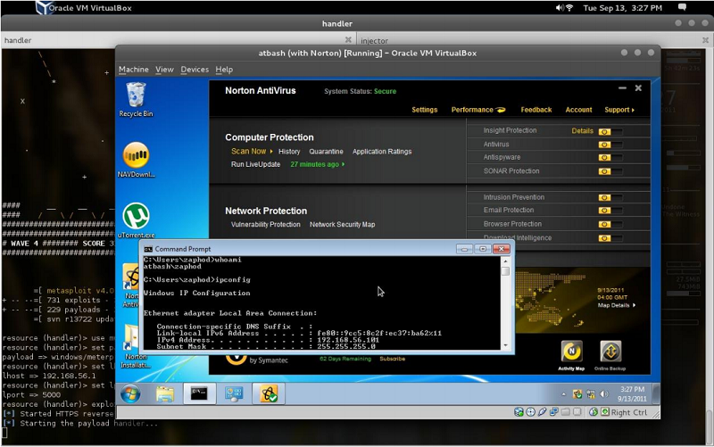Click the Windows taskbar clock
The width and height of the screenshot is (714, 447).
tap(632, 394)
